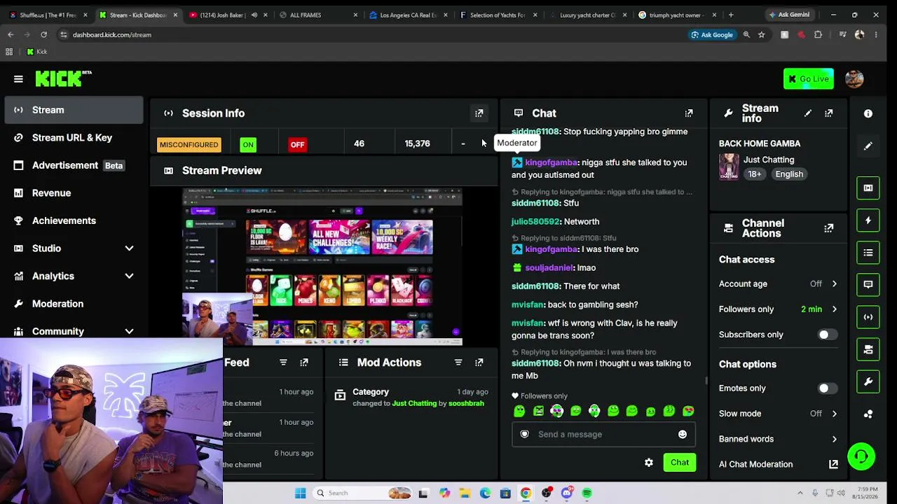Pop out the Mod Actions panel

coord(479,363)
